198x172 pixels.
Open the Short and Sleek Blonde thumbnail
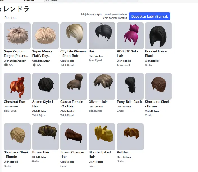tap(17, 137)
